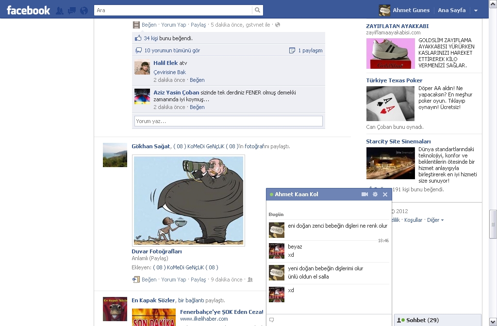
Task: Click Çevirisine Bak translation link
Action: pos(169,72)
